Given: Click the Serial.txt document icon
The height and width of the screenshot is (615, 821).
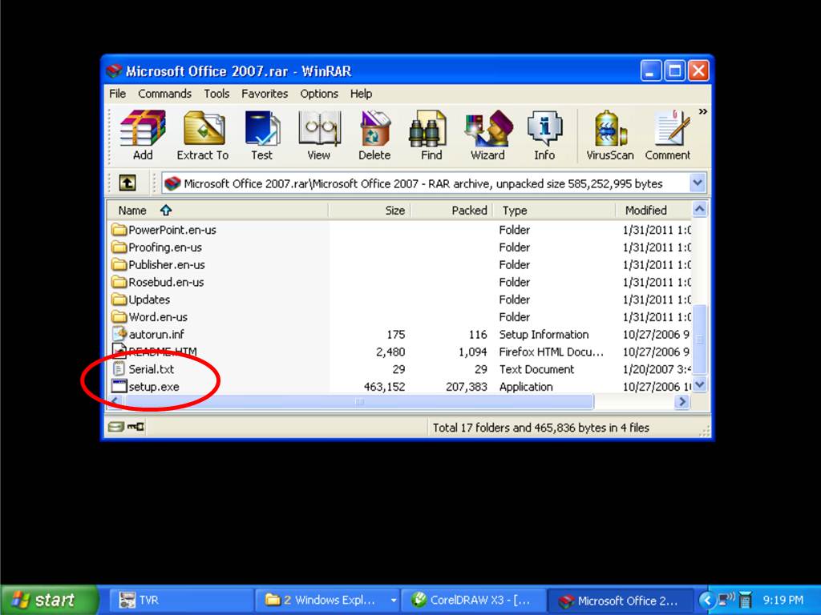Looking at the screenshot, I should (x=119, y=368).
